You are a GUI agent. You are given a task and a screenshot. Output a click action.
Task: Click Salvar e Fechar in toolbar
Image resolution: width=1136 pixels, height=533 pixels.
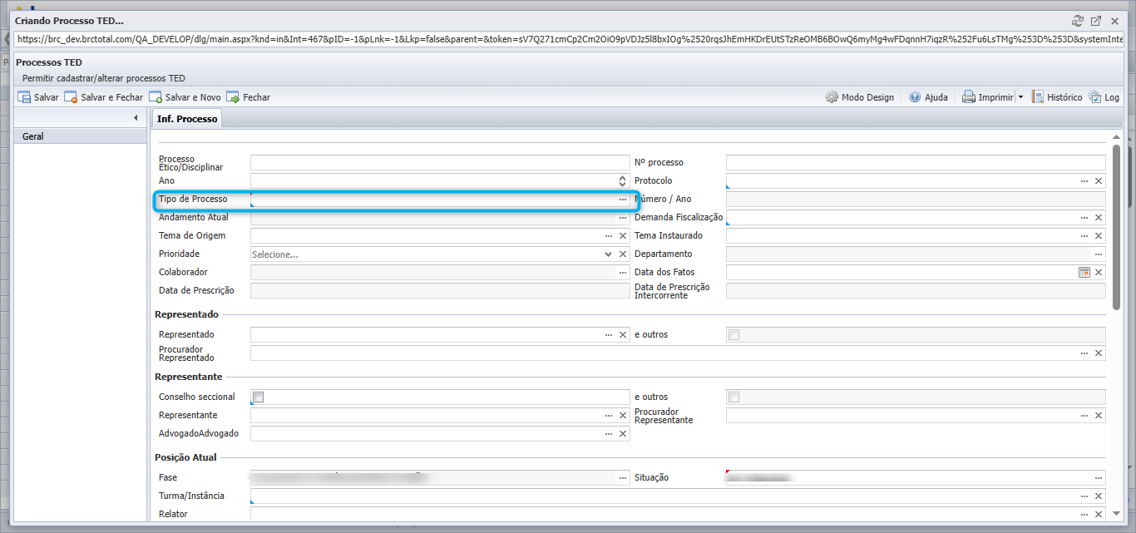coord(104,97)
